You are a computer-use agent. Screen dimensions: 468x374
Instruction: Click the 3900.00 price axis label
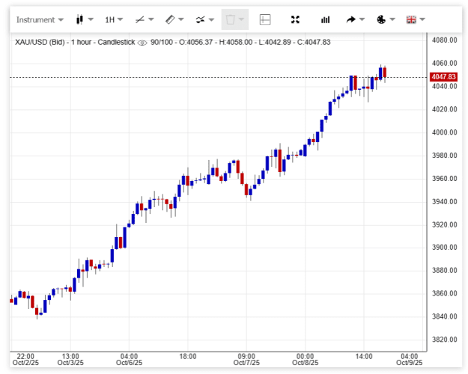(x=445, y=248)
